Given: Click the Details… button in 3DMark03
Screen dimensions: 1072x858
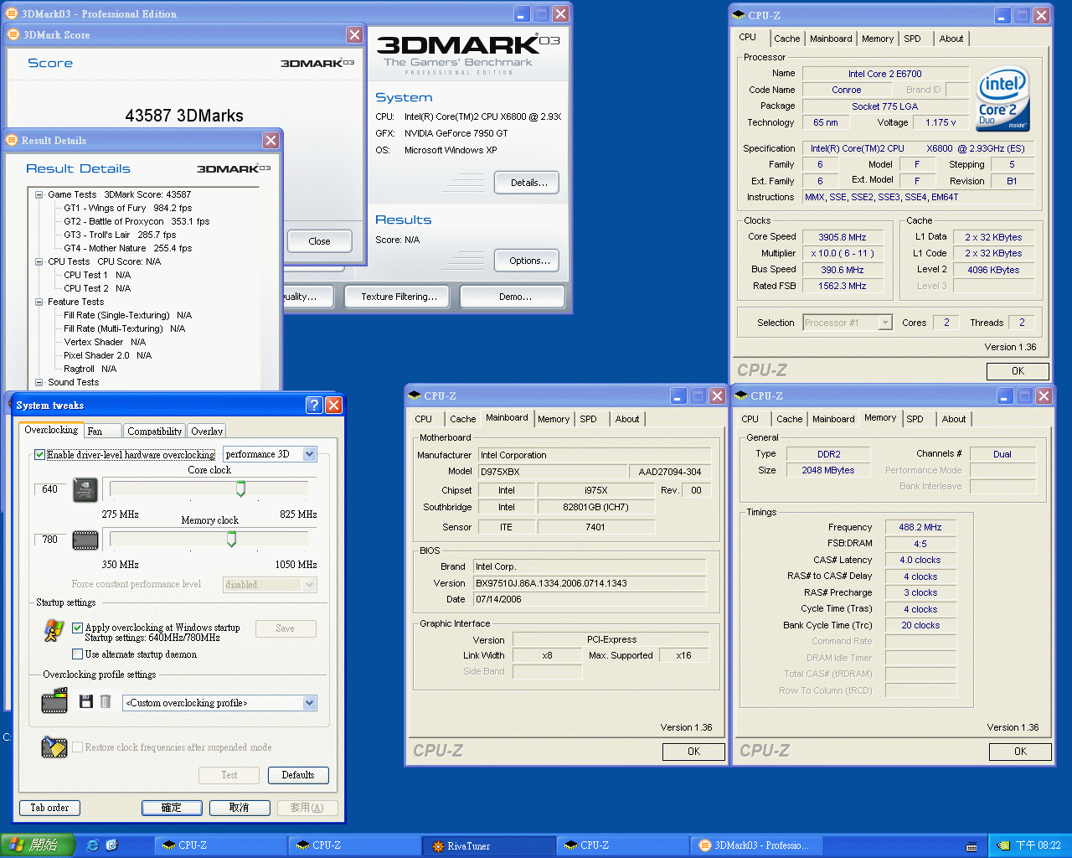Looking at the screenshot, I should 527,183.
